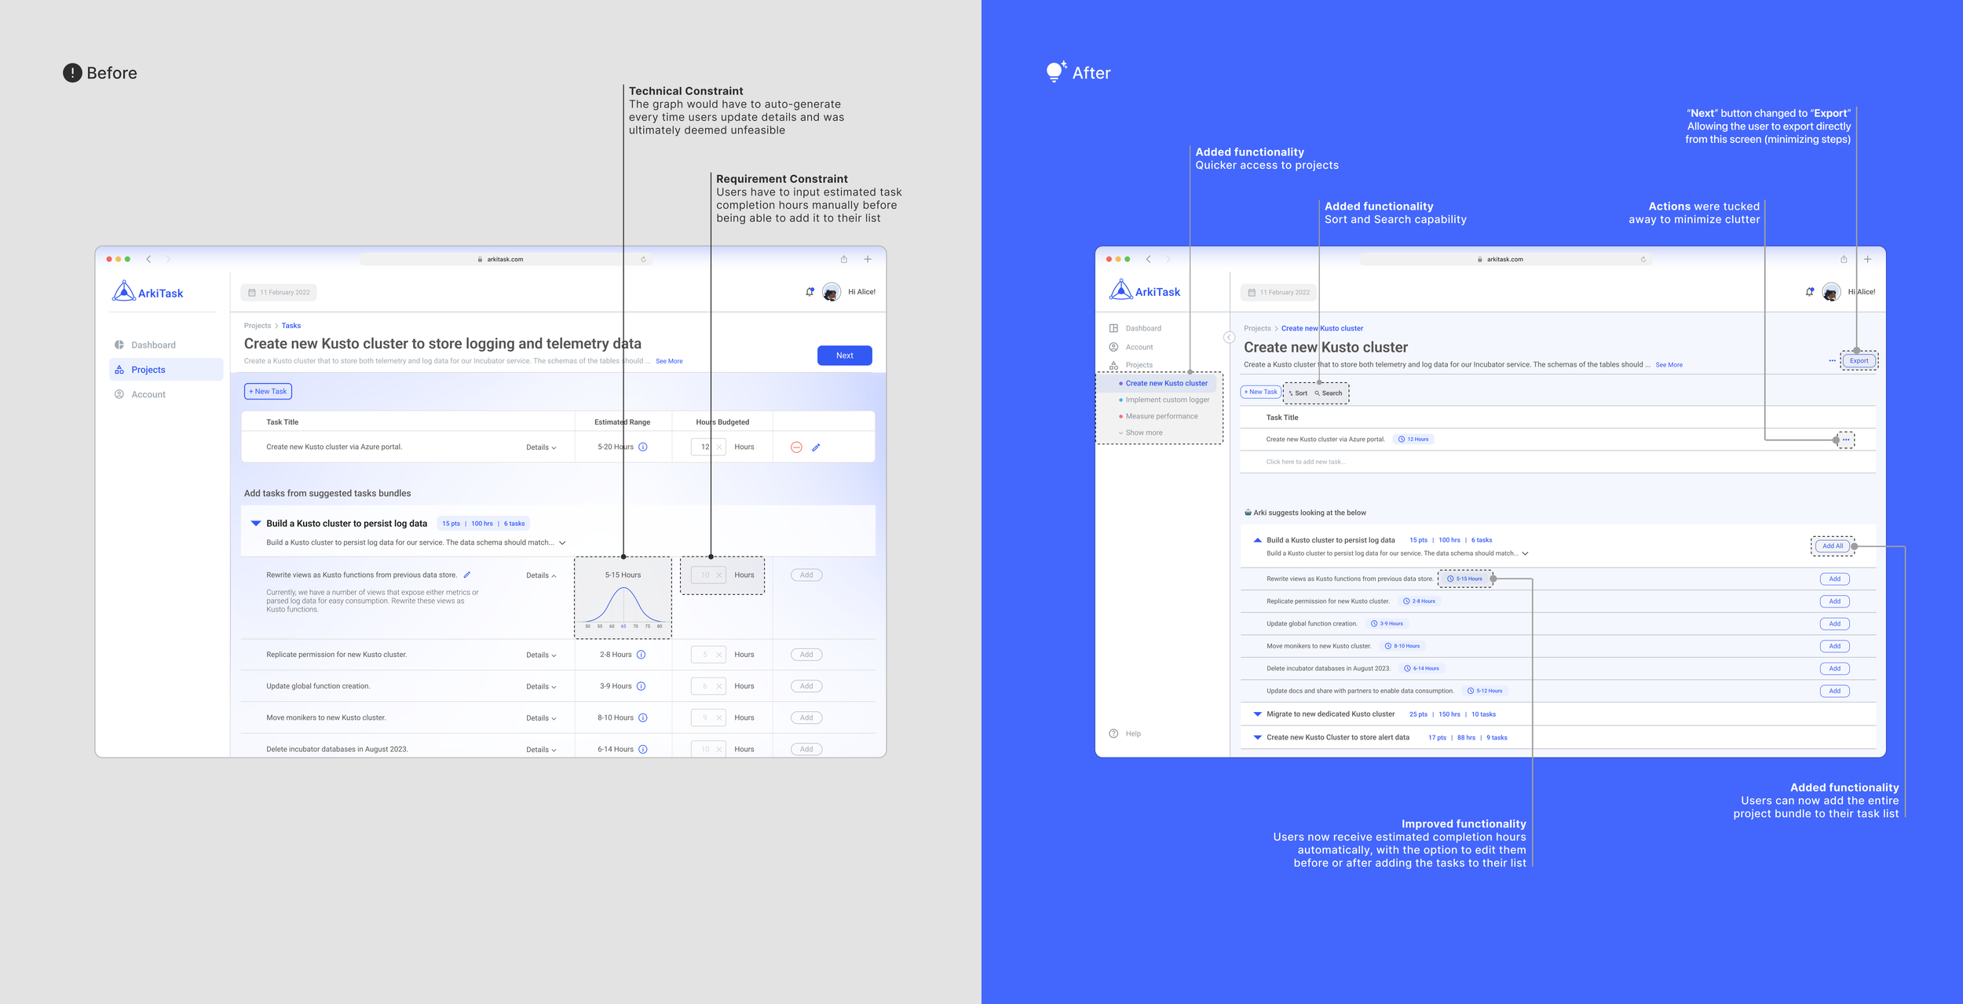Collapse the After sidebar with the circular chevron
This screenshot has width=1963, height=1004.
click(1229, 338)
